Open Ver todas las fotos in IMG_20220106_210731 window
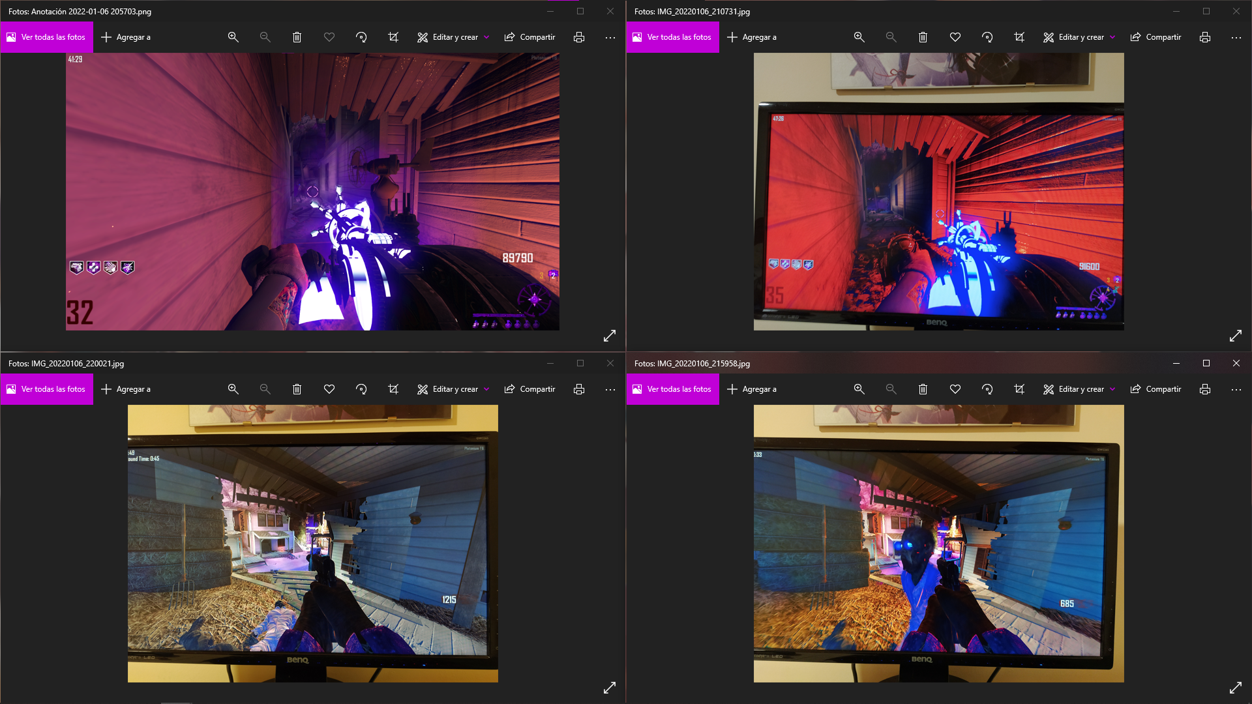 tap(673, 37)
